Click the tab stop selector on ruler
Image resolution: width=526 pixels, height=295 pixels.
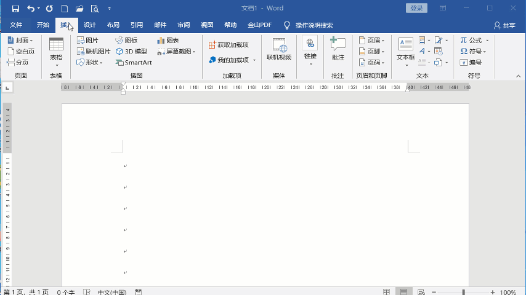pyautogui.click(x=7, y=88)
